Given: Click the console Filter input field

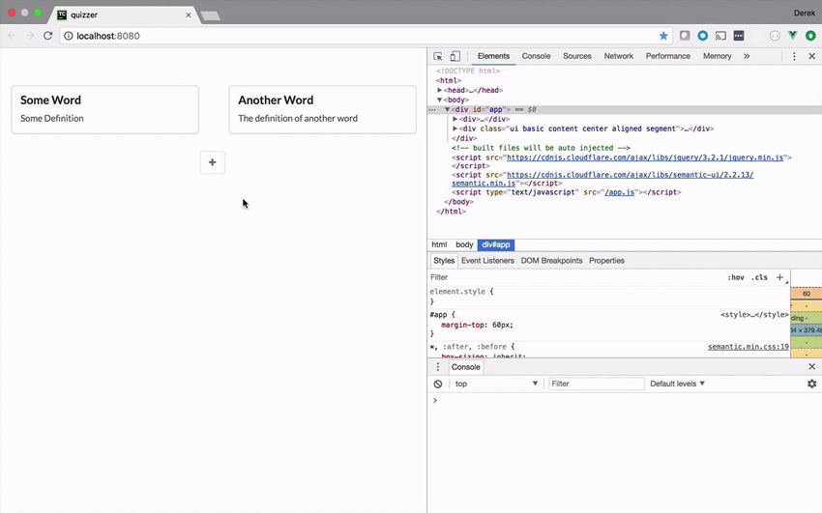Looking at the screenshot, I should [597, 384].
